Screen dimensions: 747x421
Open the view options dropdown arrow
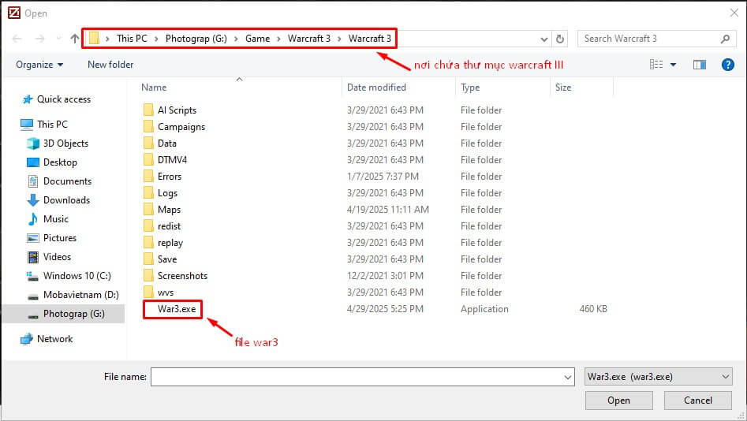pos(673,65)
